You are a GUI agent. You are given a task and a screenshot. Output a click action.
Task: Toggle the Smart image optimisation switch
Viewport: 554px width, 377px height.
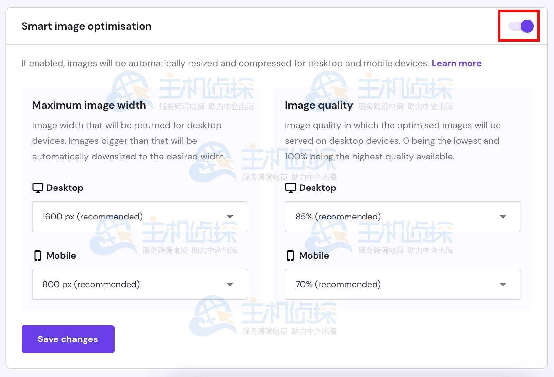click(521, 26)
